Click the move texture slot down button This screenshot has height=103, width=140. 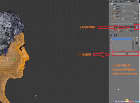click(x=137, y=41)
